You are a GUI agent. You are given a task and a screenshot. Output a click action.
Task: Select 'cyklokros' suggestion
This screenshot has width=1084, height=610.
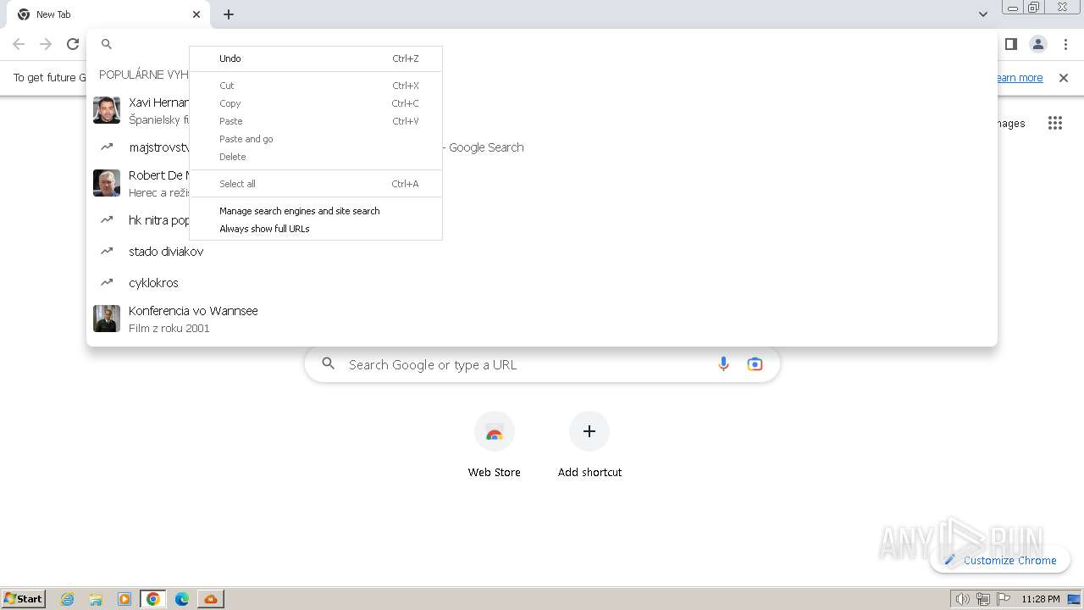click(x=542, y=283)
